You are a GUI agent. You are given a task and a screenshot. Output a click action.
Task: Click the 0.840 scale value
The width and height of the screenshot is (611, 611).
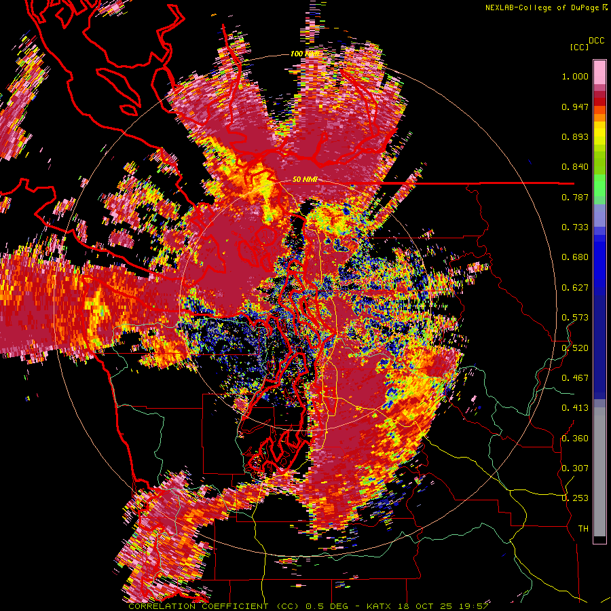(575, 167)
